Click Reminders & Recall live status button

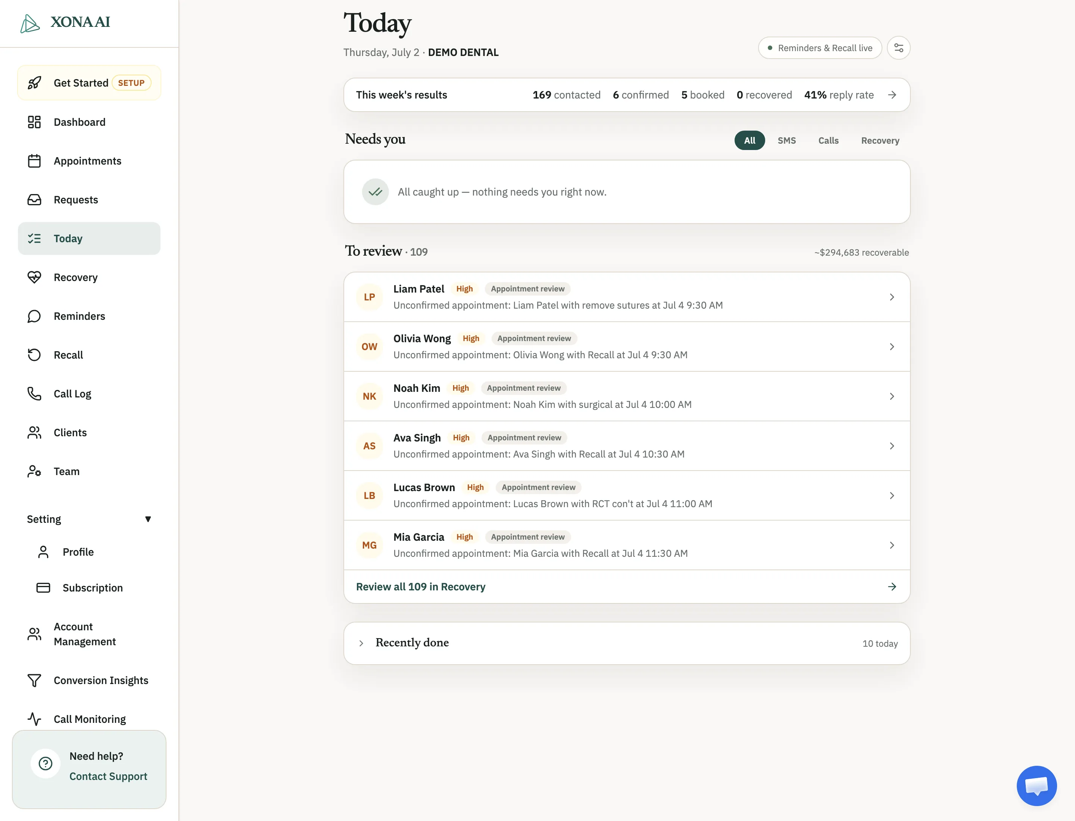tap(820, 48)
